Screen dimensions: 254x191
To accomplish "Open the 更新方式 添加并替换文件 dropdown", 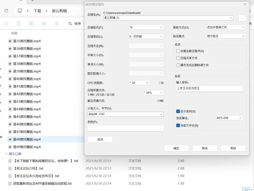I will 226,27.
